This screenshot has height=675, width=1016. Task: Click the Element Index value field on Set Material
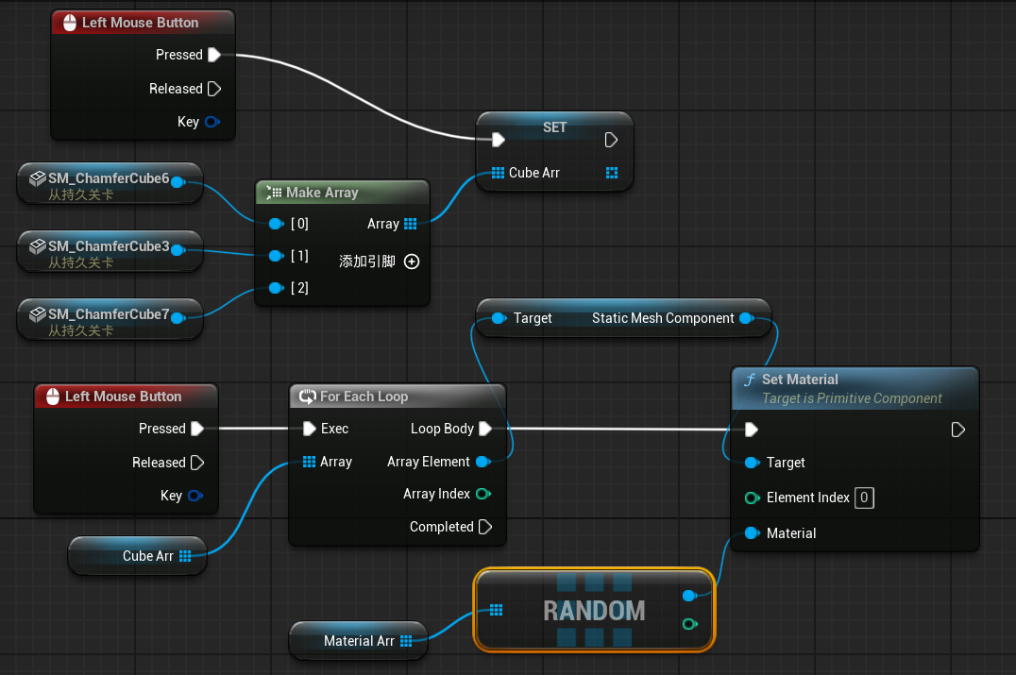click(x=863, y=498)
